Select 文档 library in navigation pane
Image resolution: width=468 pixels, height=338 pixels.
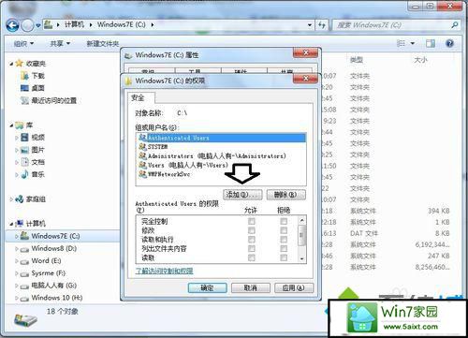[x=38, y=162]
